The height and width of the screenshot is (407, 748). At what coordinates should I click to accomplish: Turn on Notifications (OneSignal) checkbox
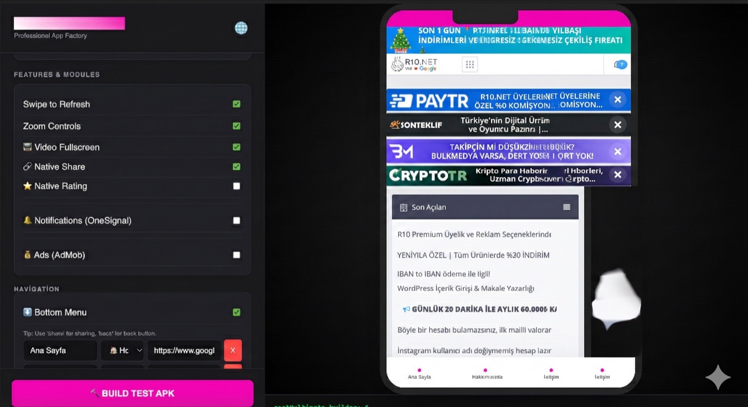click(237, 221)
